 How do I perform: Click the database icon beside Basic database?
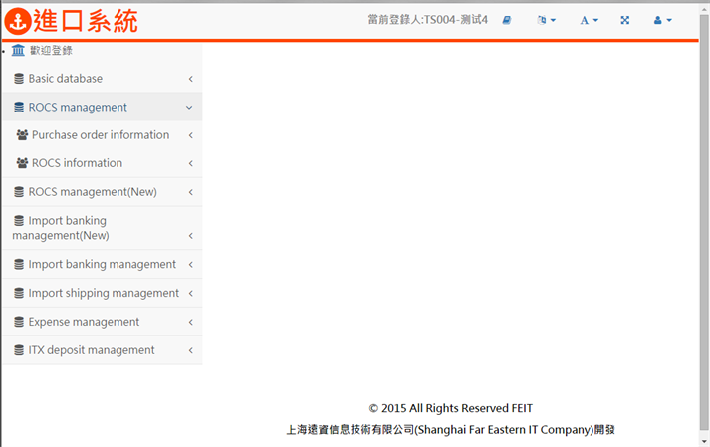pos(19,79)
